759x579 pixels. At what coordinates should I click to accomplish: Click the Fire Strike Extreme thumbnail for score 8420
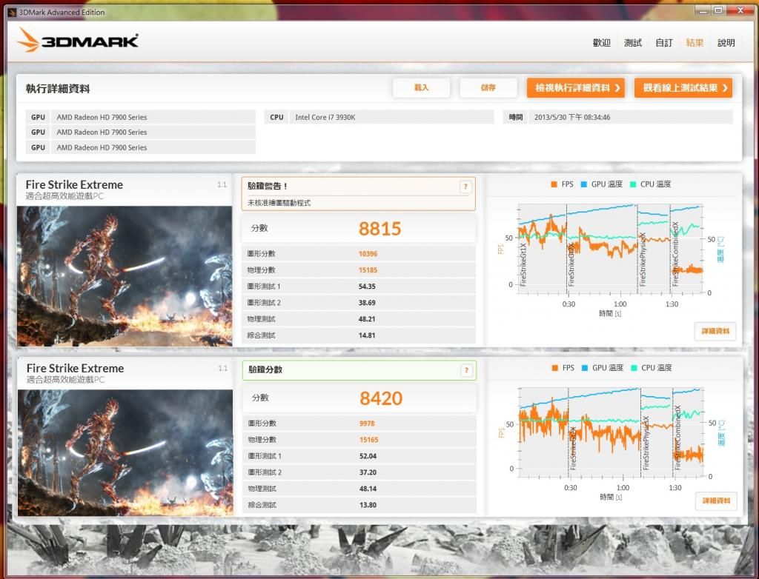[x=125, y=452]
